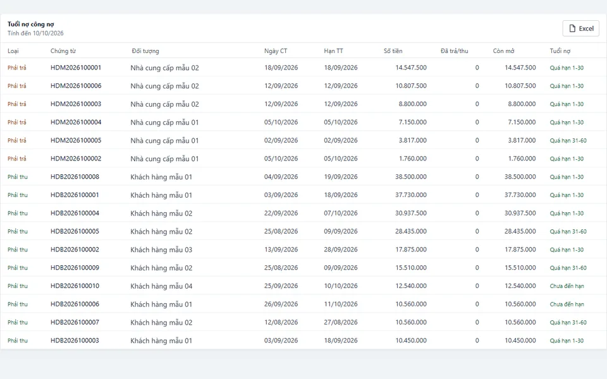Select voucher HDB2026100007
607x379 pixels.
pyautogui.click(x=75, y=322)
